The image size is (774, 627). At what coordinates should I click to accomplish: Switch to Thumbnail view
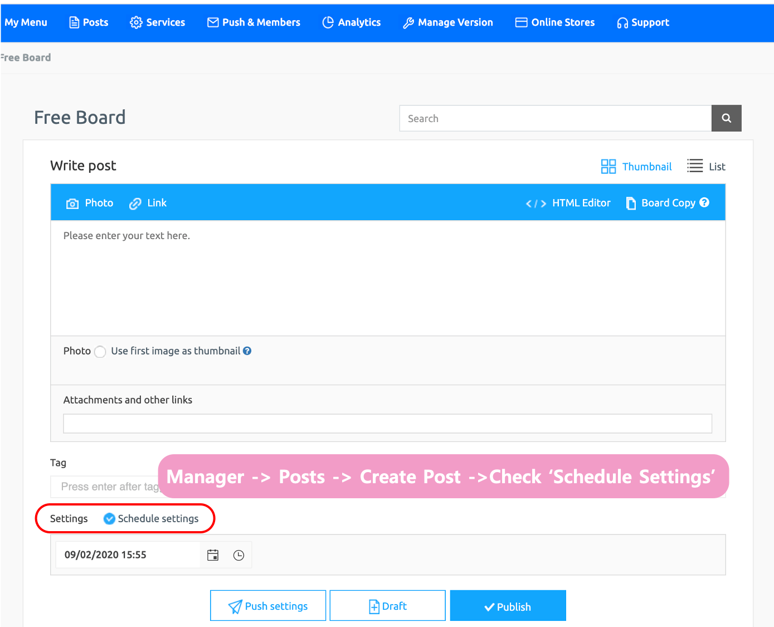click(x=636, y=167)
